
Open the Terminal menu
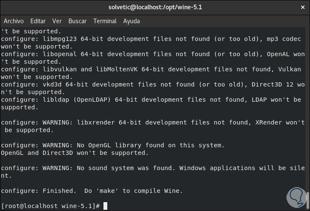(105, 21)
